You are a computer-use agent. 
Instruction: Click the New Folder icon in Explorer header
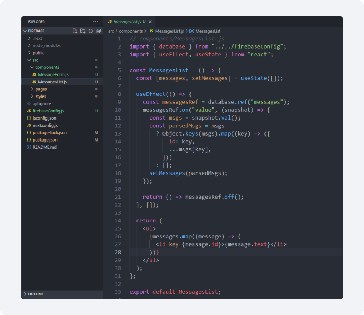coord(82,31)
